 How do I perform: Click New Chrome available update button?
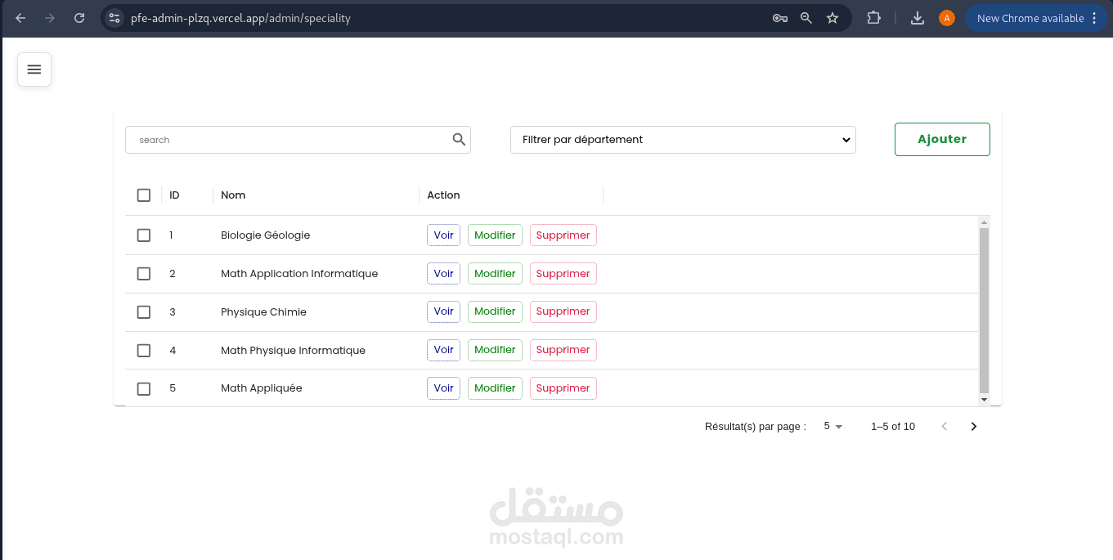(x=1038, y=18)
